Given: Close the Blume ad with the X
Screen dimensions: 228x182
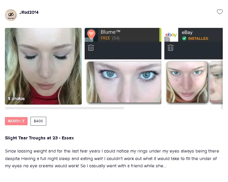Looking at the screenshot, I should (x=87, y=40).
